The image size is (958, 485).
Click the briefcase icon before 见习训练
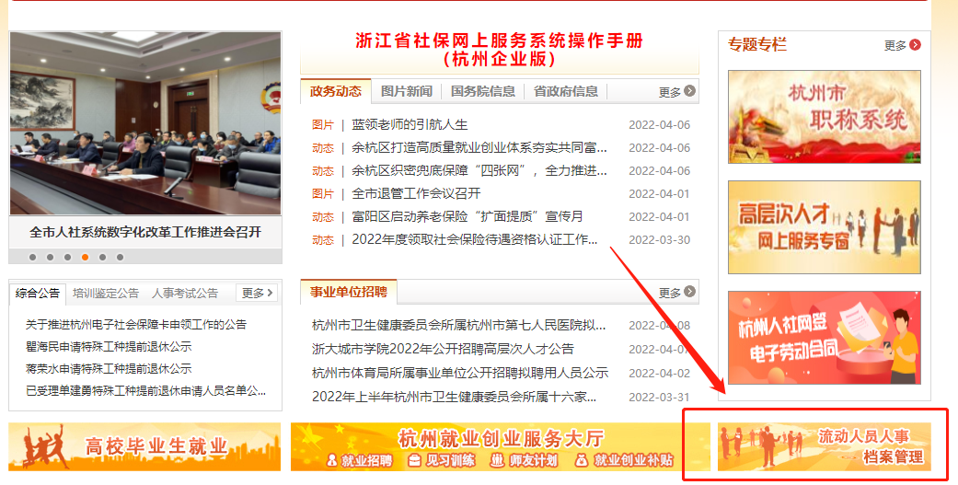(x=414, y=460)
